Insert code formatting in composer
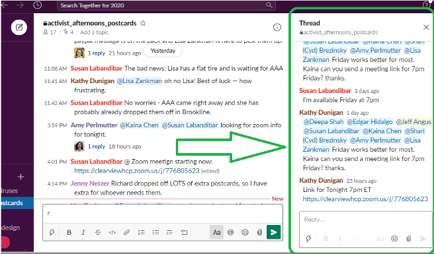 (x=112, y=232)
